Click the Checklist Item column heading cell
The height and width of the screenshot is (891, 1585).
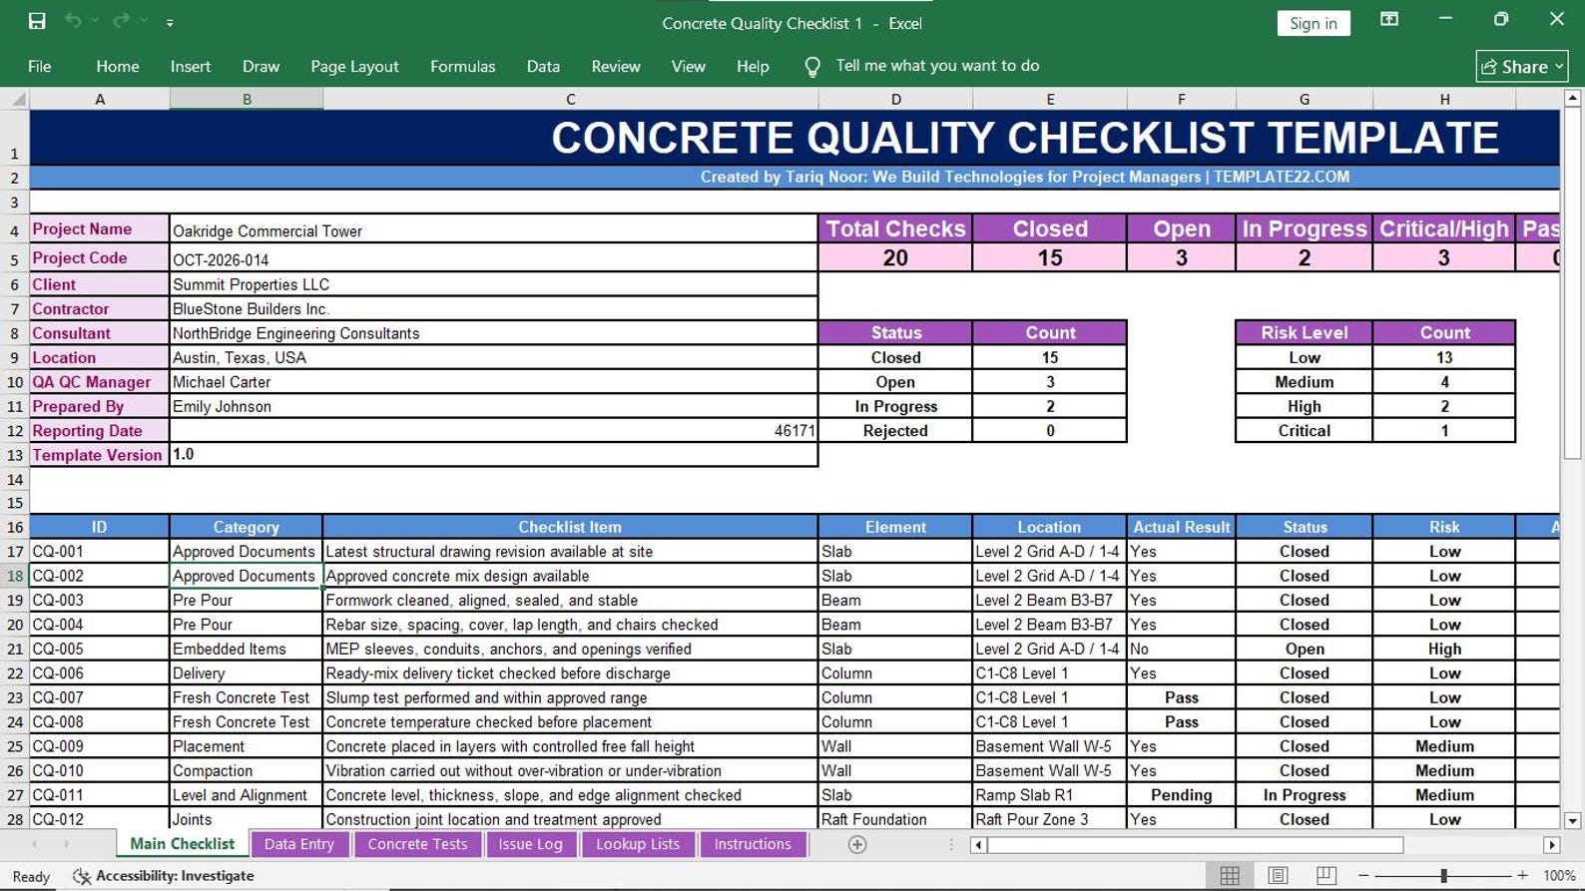[570, 527]
